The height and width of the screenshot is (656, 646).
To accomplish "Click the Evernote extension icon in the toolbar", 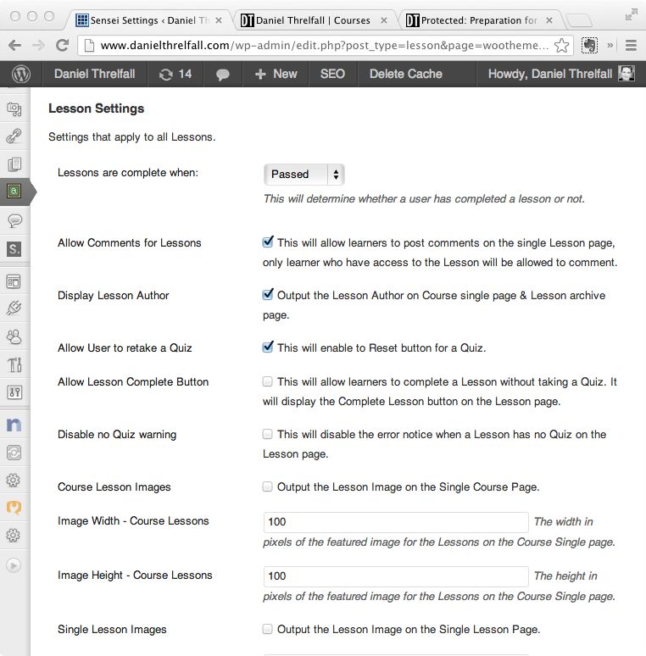I will [x=589, y=45].
